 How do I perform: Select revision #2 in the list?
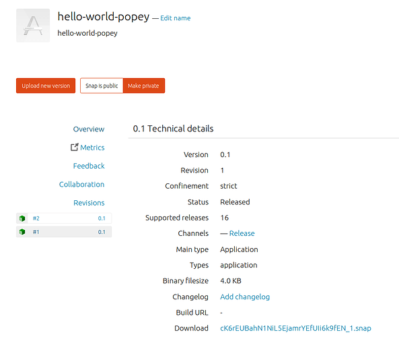click(64, 218)
